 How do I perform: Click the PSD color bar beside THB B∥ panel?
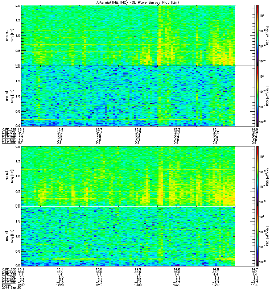257,96
